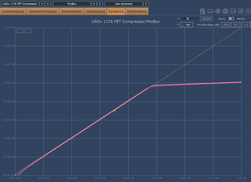251x182 pixels.
Task: Click the Use hardware button
Action: 123,4
